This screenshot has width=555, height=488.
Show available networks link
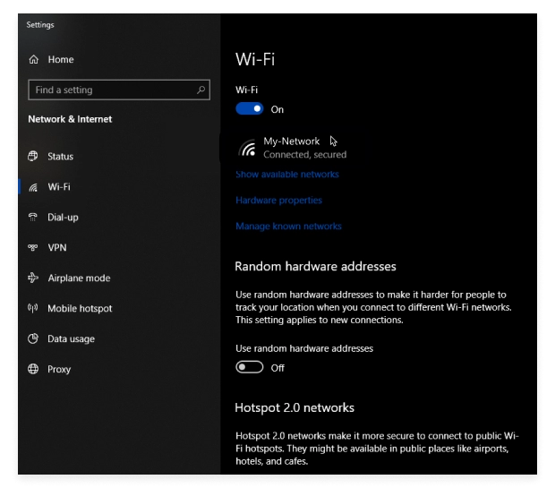pos(286,174)
